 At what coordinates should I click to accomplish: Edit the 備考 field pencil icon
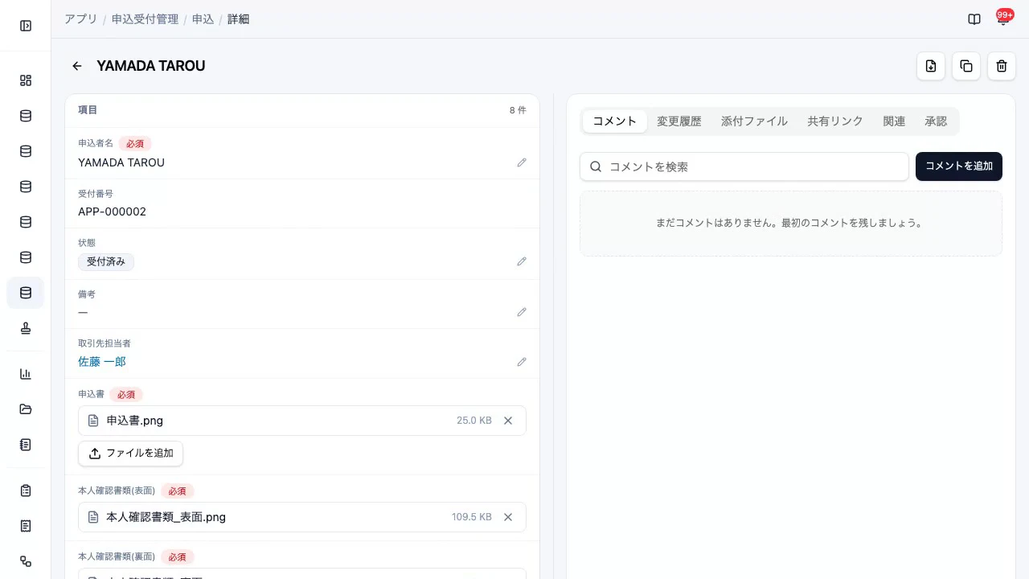pyautogui.click(x=522, y=312)
